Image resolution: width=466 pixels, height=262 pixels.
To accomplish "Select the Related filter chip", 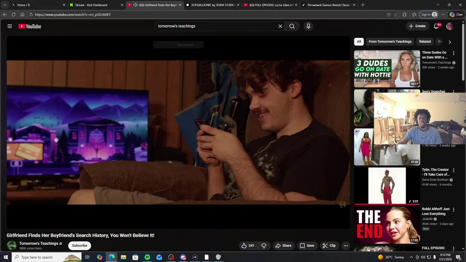I will coord(425,41).
